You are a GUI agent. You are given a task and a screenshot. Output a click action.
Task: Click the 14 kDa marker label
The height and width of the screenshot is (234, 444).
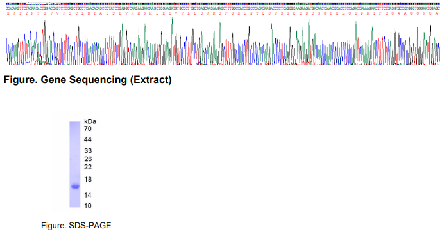tap(88, 195)
